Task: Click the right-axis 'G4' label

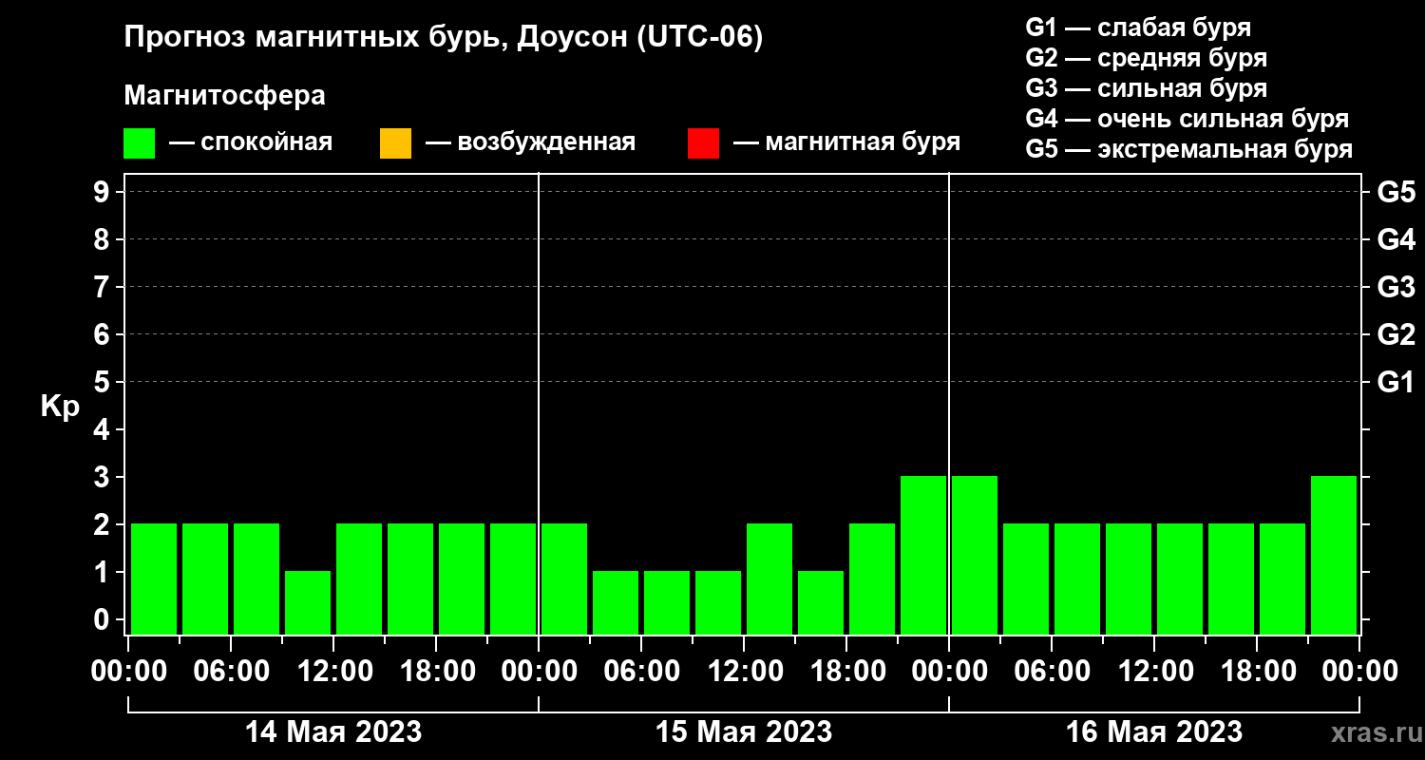Action: [1396, 239]
